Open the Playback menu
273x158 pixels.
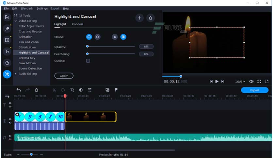(x=27, y=8)
